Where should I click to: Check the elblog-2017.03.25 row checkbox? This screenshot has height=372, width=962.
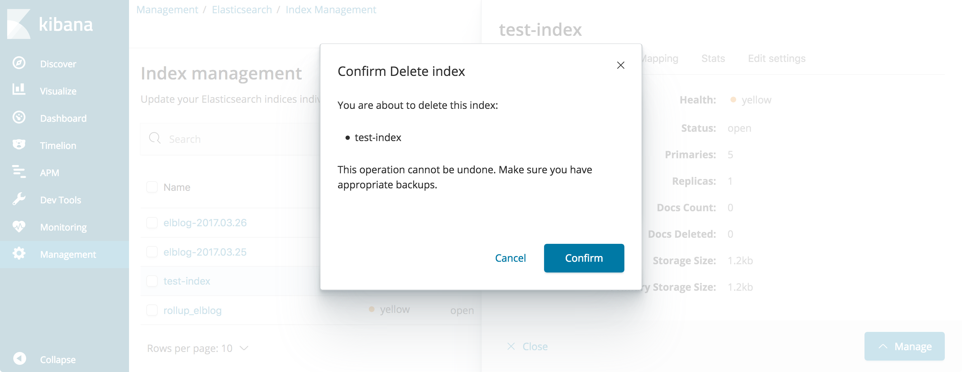click(152, 252)
